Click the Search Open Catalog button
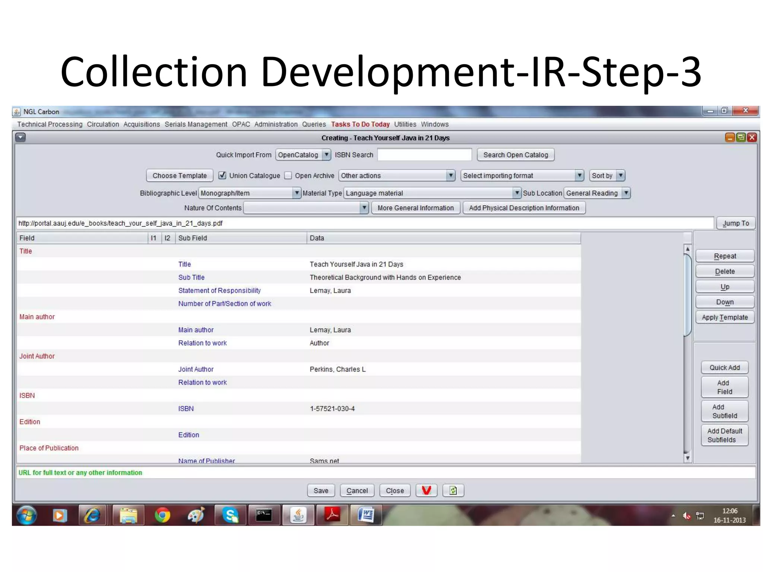The width and height of the screenshot is (763, 572). [x=516, y=155]
